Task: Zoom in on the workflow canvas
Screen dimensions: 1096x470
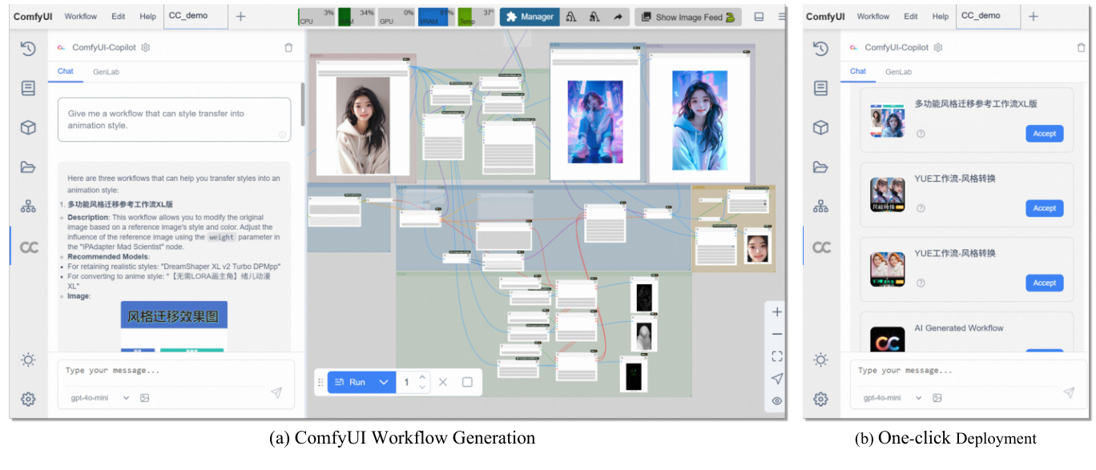Action: click(x=776, y=312)
